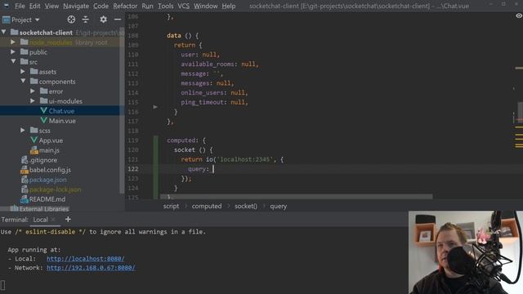The height and width of the screenshot is (294, 523).
Task: Collapse the src folder
Action: pyautogui.click(x=13, y=62)
